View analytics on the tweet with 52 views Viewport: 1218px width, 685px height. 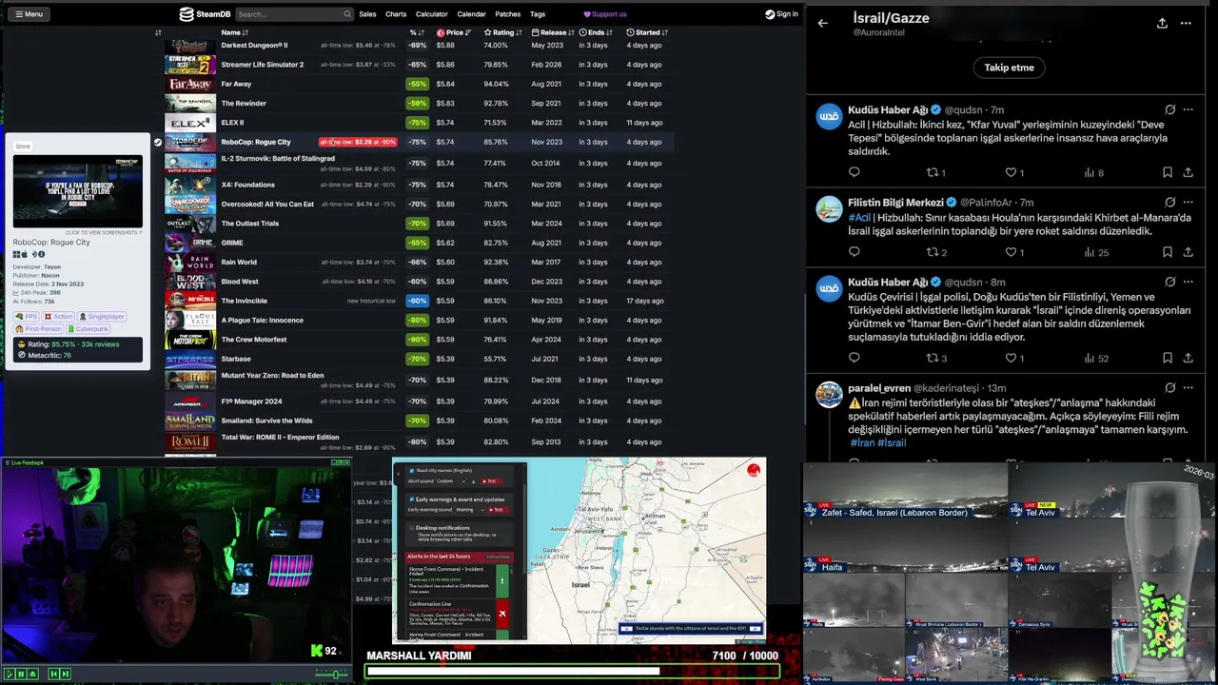tap(1096, 358)
